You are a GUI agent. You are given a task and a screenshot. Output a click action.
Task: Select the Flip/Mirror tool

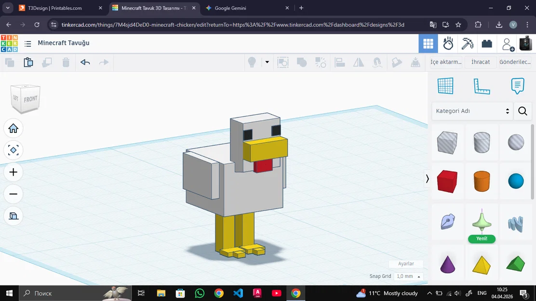[358, 62]
